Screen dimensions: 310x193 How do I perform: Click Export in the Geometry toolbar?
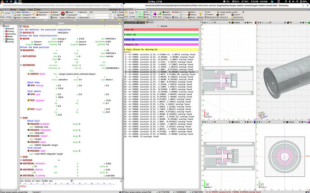click(x=192, y=12)
